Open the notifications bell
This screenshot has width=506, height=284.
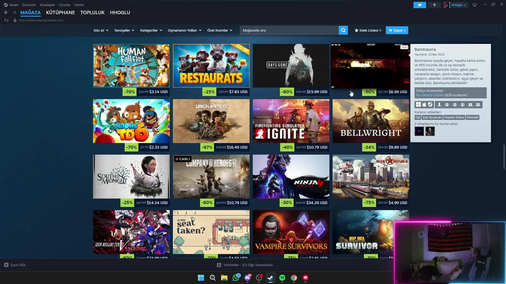(x=434, y=5)
